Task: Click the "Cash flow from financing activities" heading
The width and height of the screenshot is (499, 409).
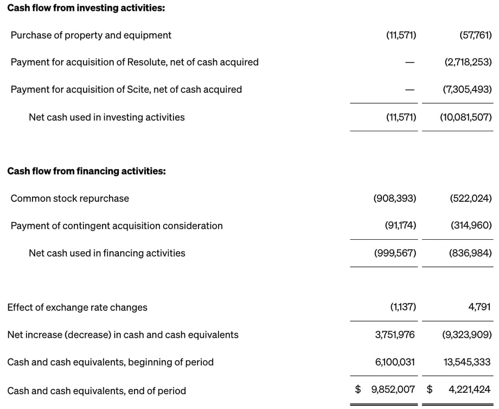Action: coord(86,171)
